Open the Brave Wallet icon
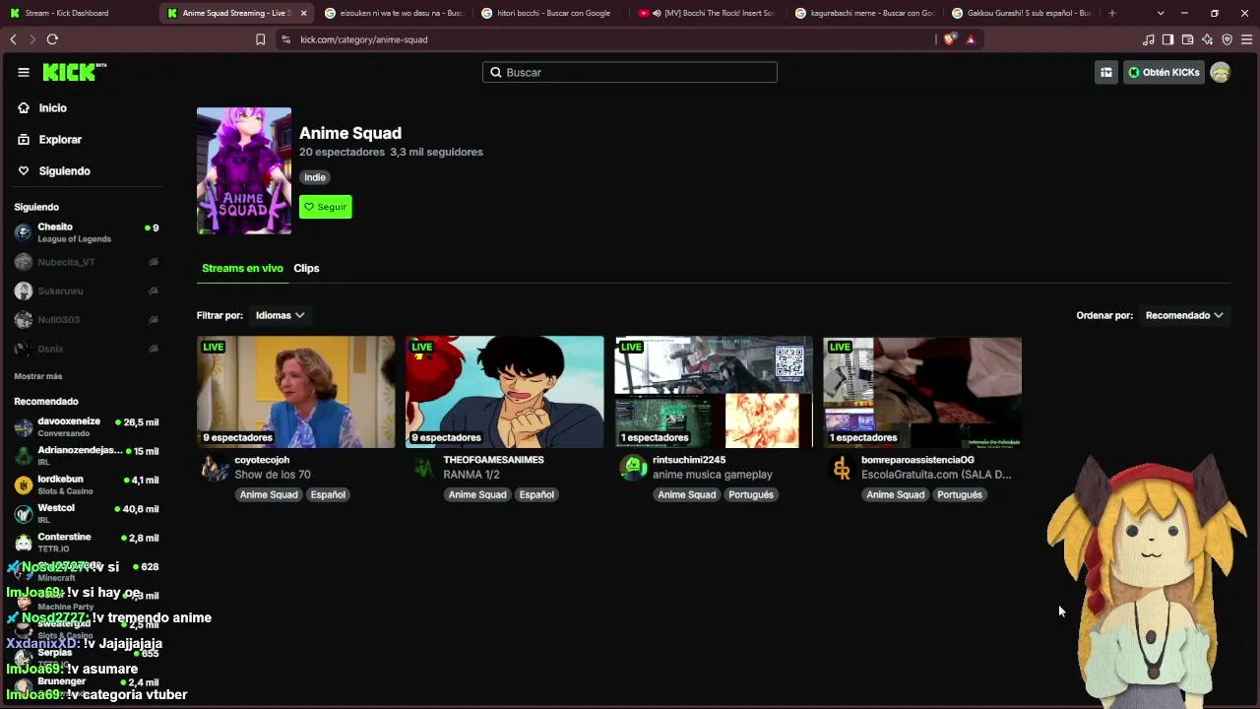Viewport: 1260px width, 709px height. [1188, 39]
